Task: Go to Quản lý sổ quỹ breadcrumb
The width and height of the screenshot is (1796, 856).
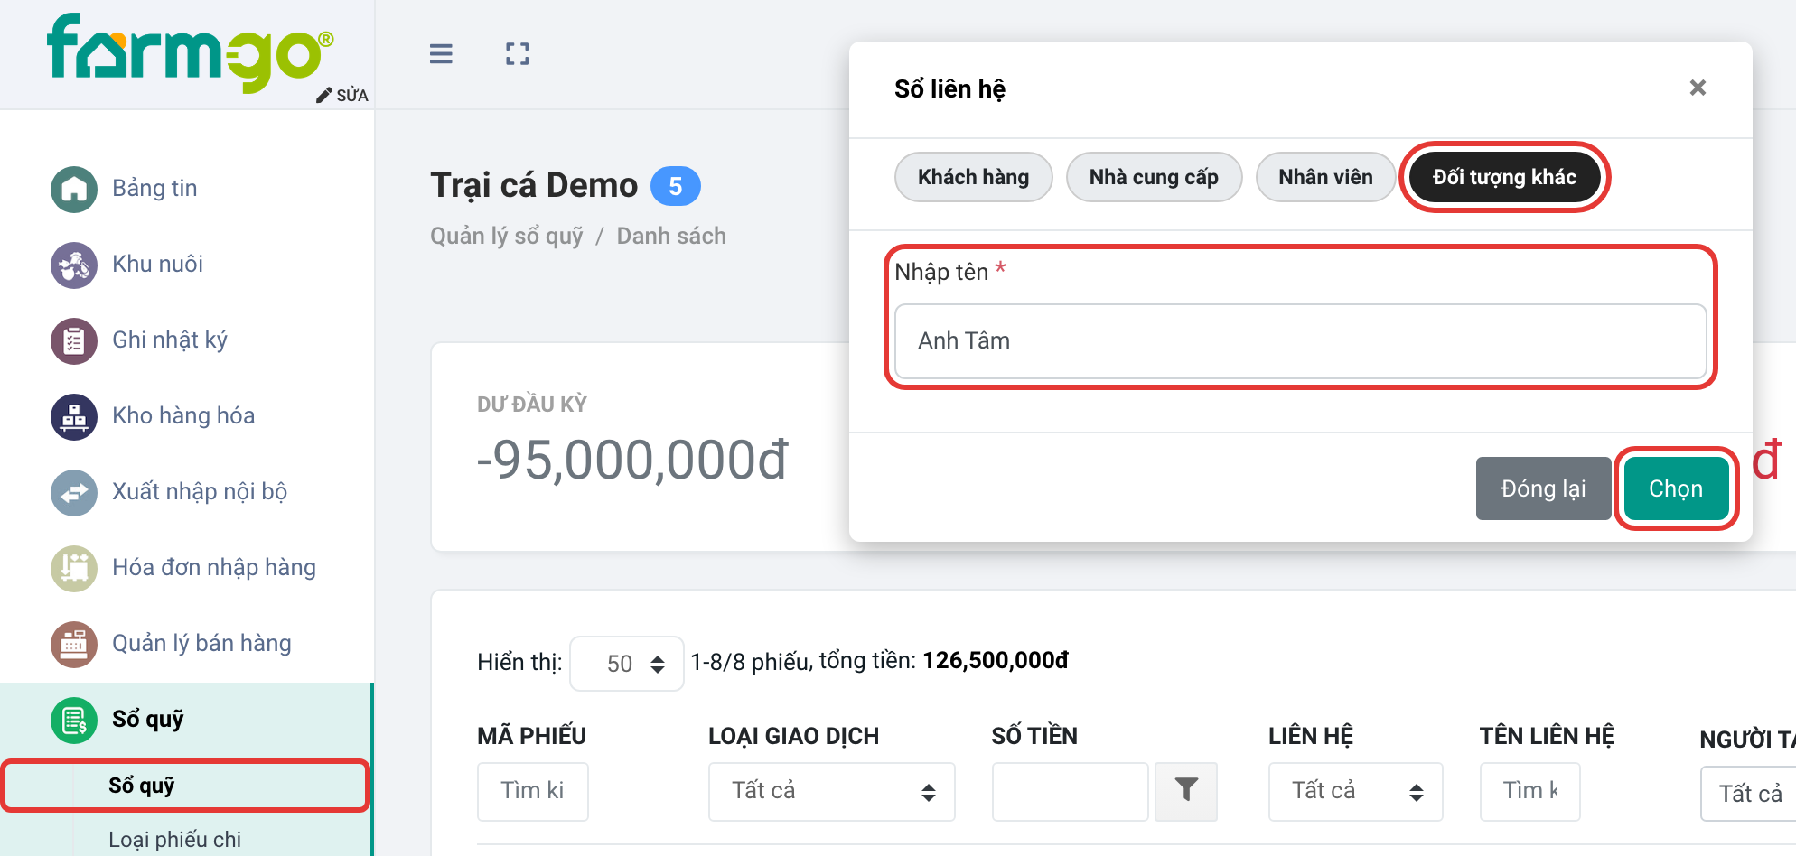Action: coord(507,237)
